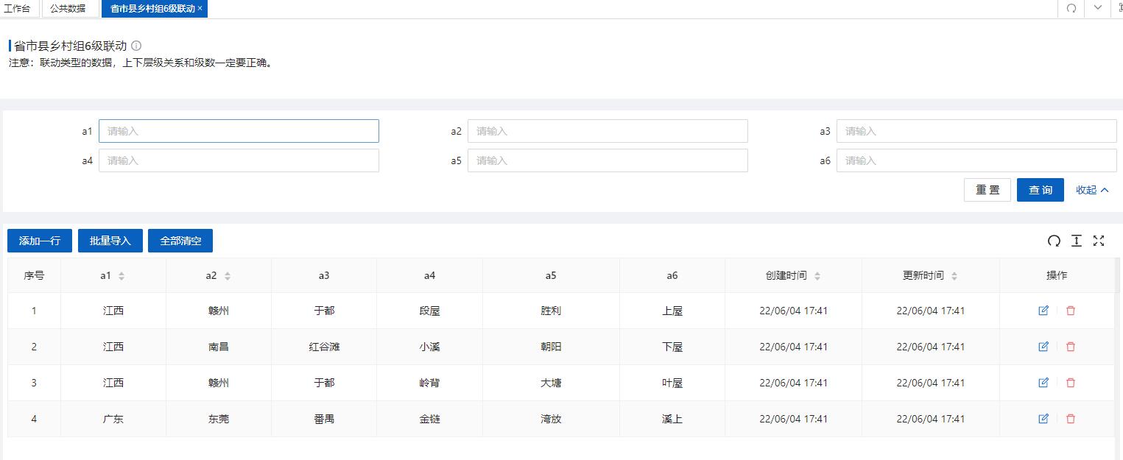Switch to the 工作台 tab
The image size is (1123, 460).
(x=18, y=8)
